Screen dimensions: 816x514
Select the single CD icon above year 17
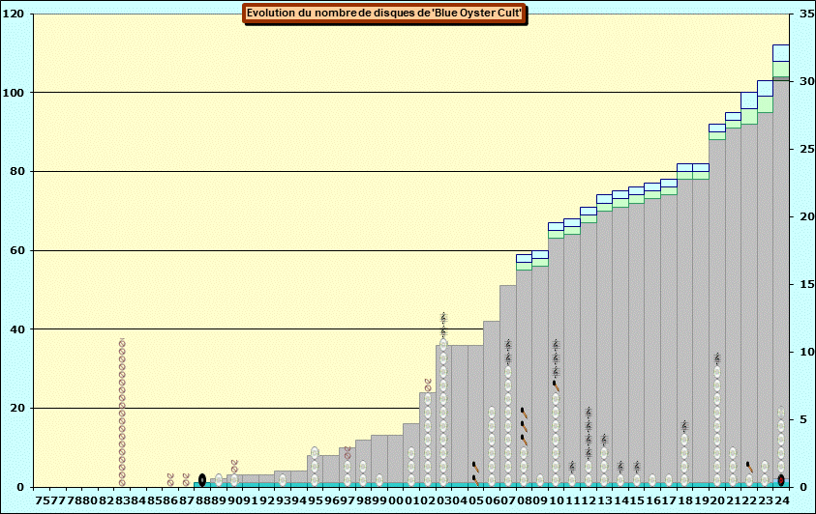tap(668, 480)
